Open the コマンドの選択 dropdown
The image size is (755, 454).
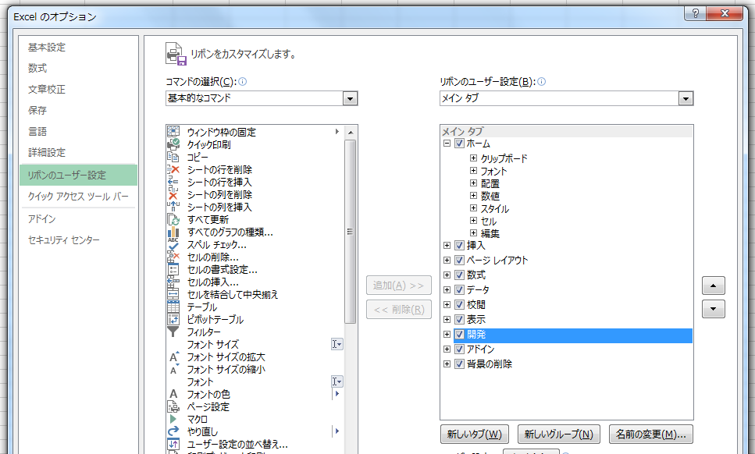[x=350, y=98]
